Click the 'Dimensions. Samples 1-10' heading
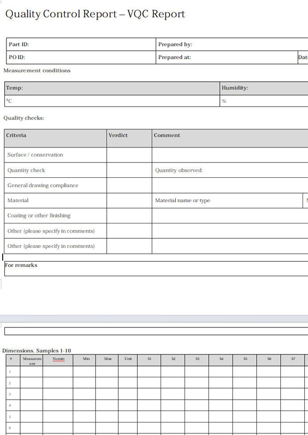The height and width of the screenshot is (435, 308). pyautogui.click(x=36, y=351)
